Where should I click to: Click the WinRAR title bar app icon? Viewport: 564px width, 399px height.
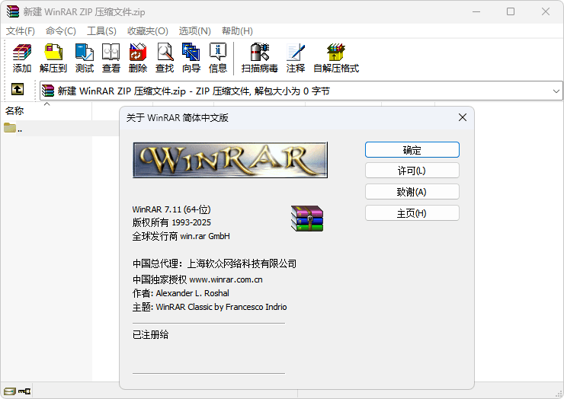(13, 11)
